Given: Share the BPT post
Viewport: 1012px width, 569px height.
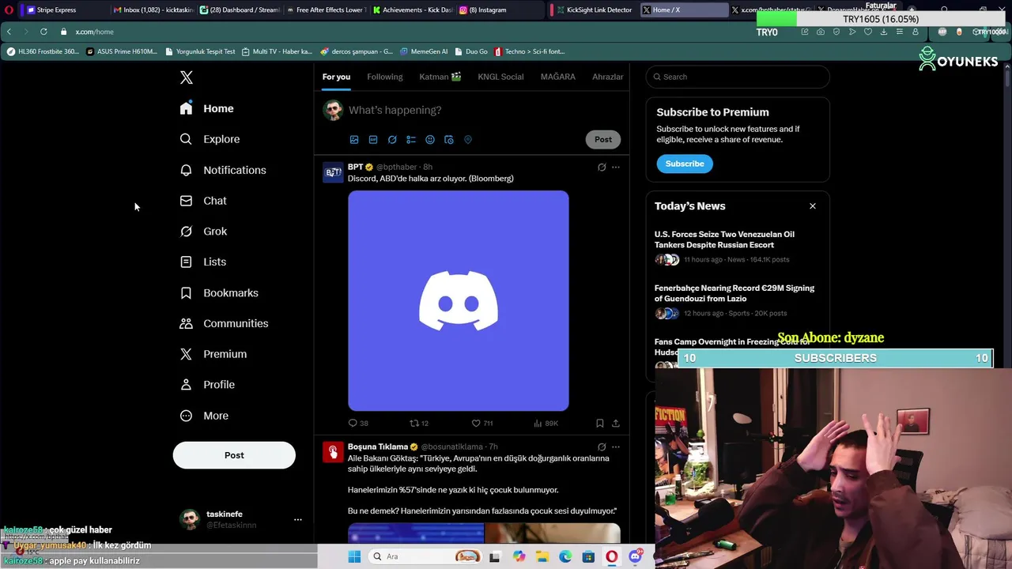Looking at the screenshot, I should click(x=616, y=424).
